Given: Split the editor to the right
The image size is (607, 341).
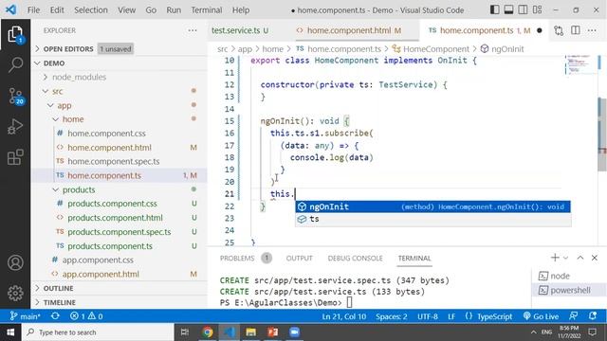Looking at the screenshot, I should (576, 30).
